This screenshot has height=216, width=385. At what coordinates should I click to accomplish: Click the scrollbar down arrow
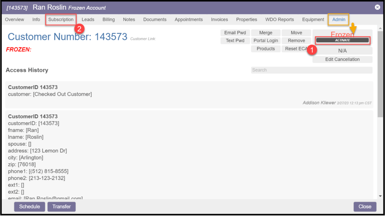(x=380, y=196)
